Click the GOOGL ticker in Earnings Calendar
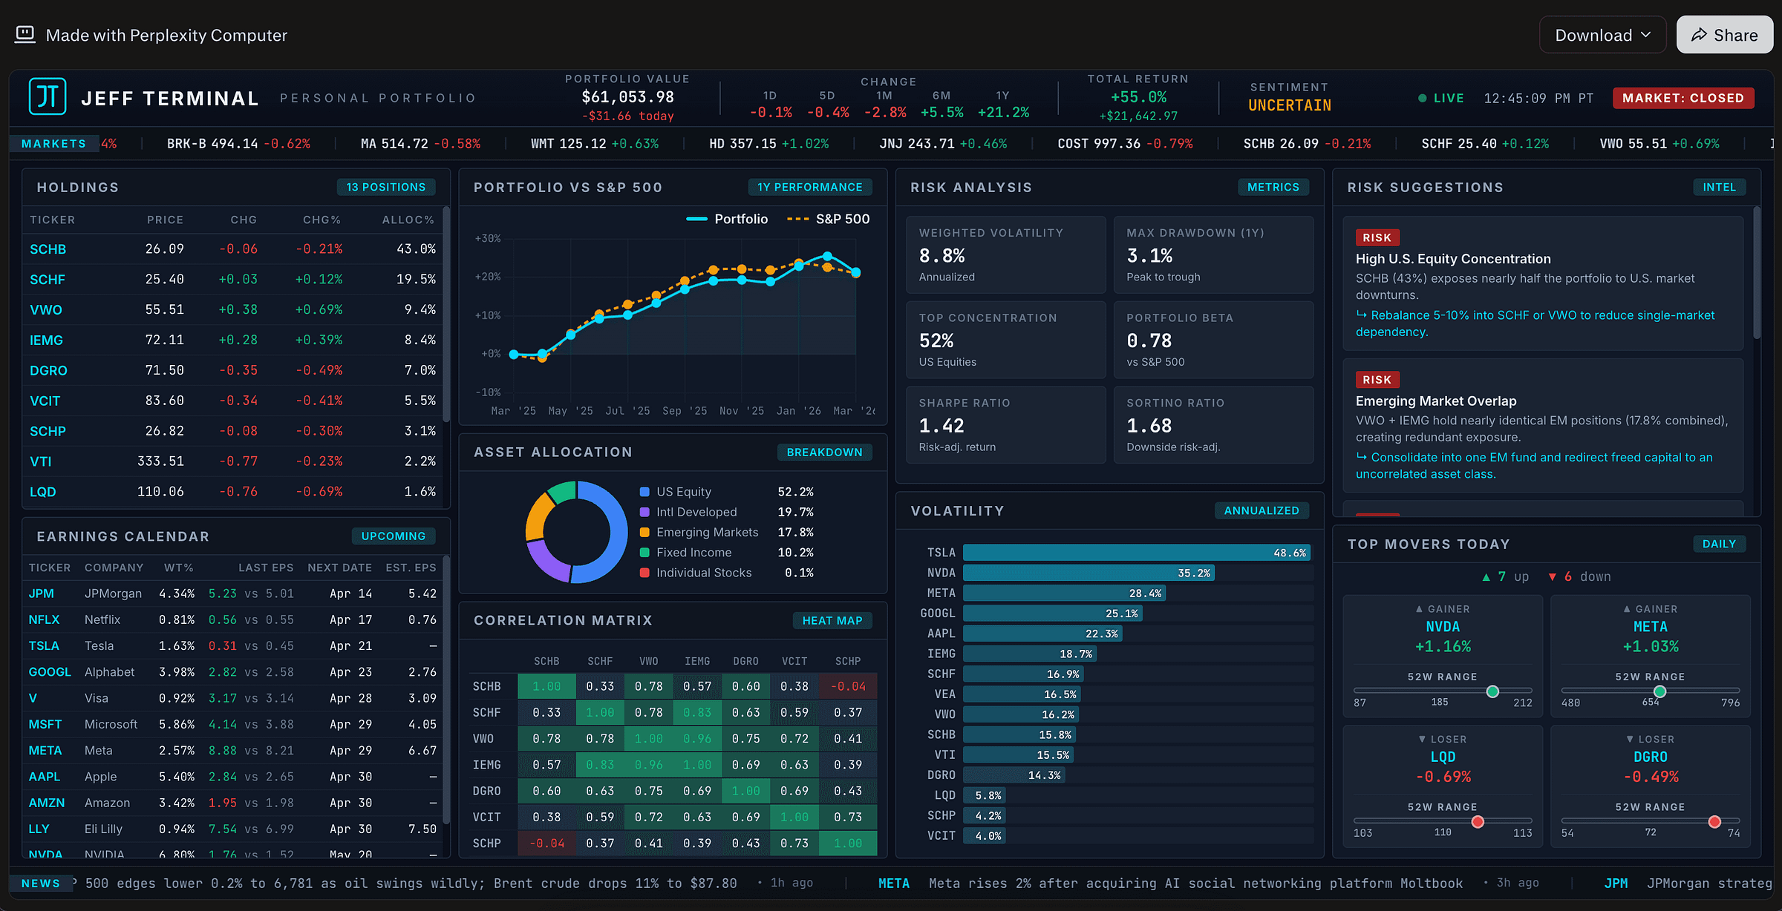 50,672
